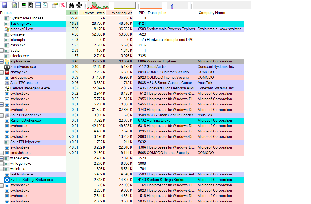The width and height of the screenshot is (311, 204).
Task: Click the red X Kill Process icon
Action: [62, 5]
